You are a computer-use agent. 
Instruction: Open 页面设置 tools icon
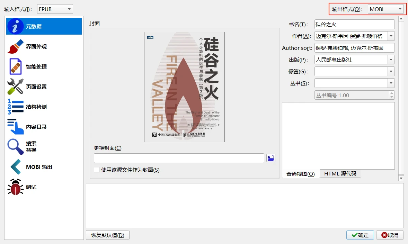(x=15, y=87)
